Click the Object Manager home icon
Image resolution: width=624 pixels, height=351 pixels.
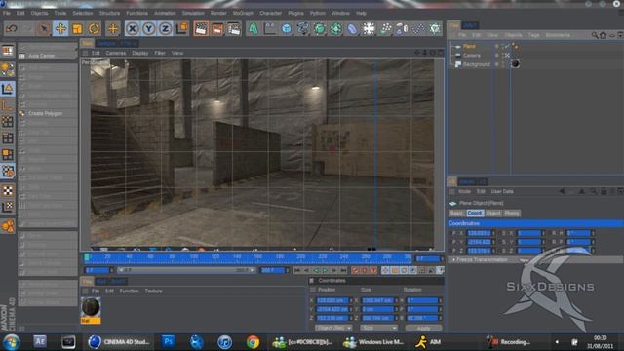pyautogui.click(x=604, y=35)
